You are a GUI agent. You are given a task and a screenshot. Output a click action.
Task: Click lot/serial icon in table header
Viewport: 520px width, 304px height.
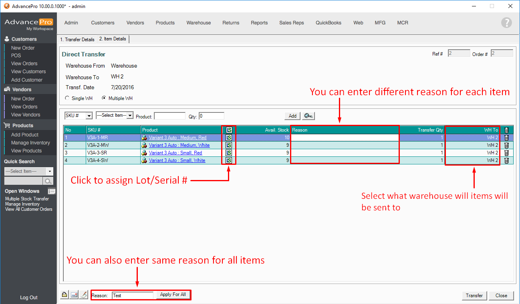coord(229,130)
